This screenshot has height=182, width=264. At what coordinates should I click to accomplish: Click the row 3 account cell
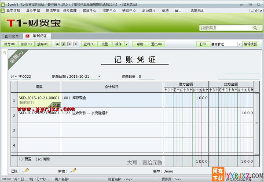112,131
